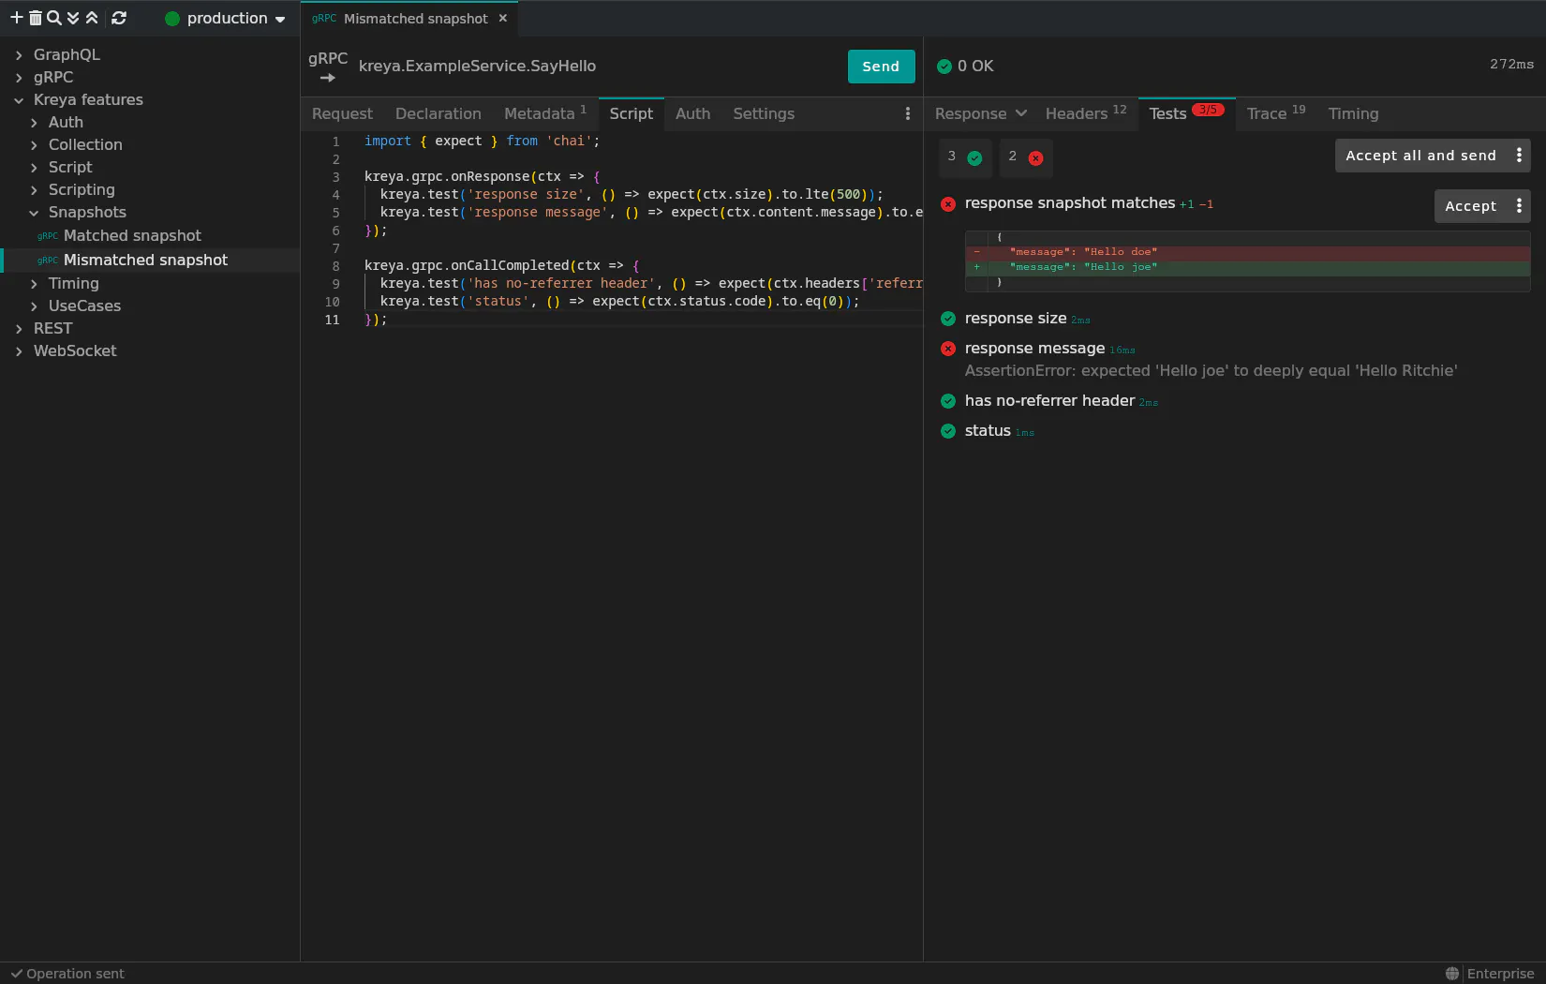
Task: Collapse all tree nodes with double-up chevrons
Action: pyautogui.click(x=92, y=18)
